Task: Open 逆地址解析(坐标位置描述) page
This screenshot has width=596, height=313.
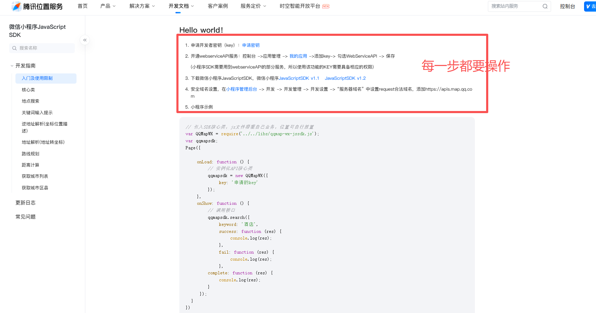Action: point(45,128)
